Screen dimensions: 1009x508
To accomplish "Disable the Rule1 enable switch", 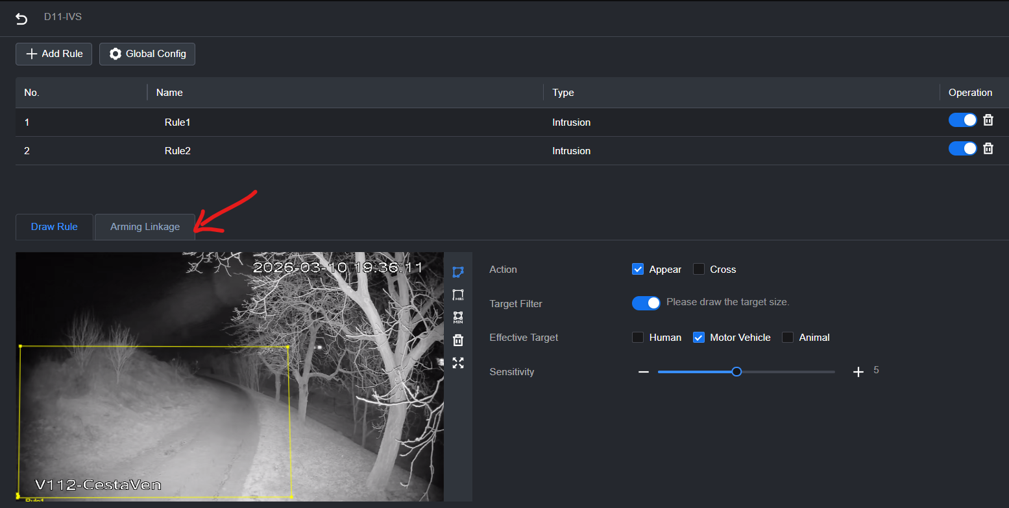I will pos(962,120).
